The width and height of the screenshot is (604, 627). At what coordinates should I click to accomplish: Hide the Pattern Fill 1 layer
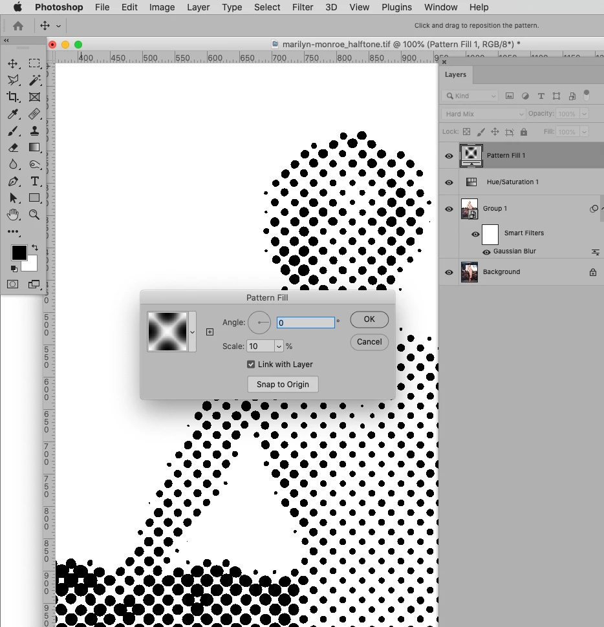tap(449, 156)
